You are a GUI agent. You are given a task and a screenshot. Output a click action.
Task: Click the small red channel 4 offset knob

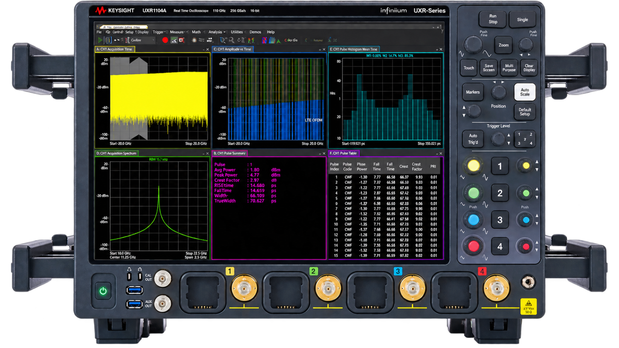click(525, 246)
